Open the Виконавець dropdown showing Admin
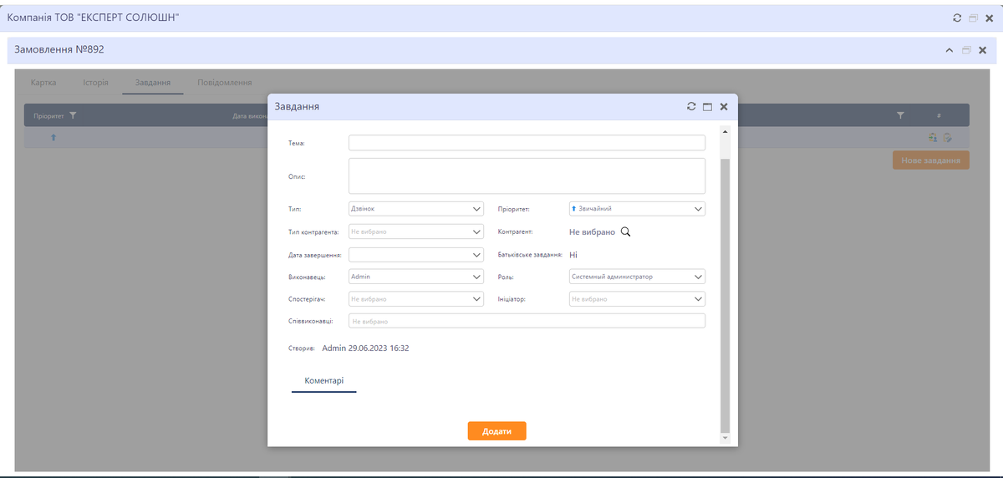1003x478 pixels. tap(415, 277)
